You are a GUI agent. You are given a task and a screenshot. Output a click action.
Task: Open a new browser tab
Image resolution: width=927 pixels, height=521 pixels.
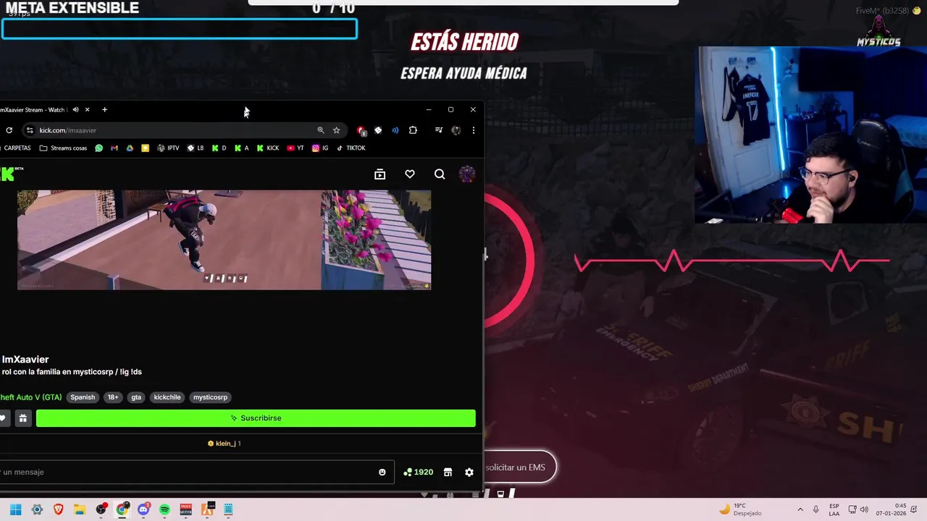click(x=104, y=110)
